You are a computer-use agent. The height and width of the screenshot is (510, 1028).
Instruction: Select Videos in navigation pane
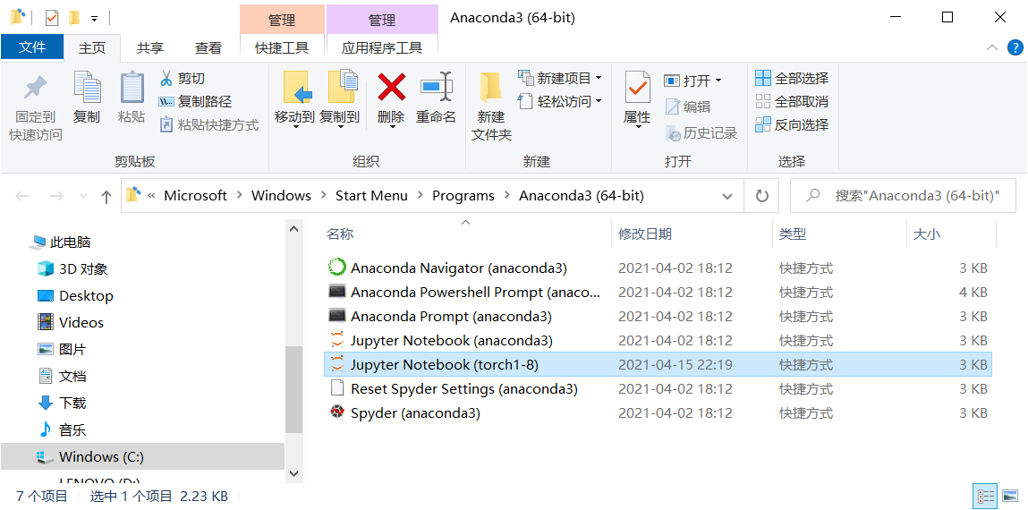coord(70,322)
